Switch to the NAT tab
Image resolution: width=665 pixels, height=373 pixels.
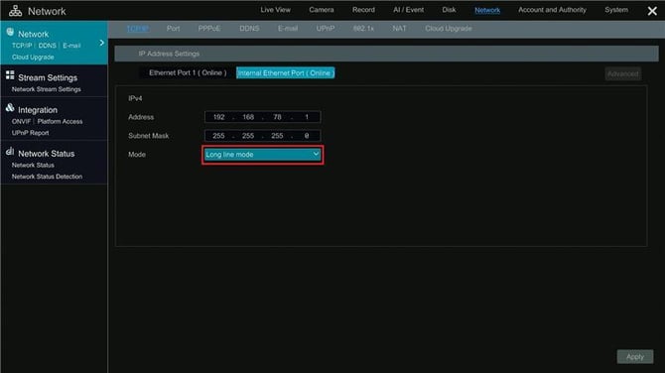point(399,29)
